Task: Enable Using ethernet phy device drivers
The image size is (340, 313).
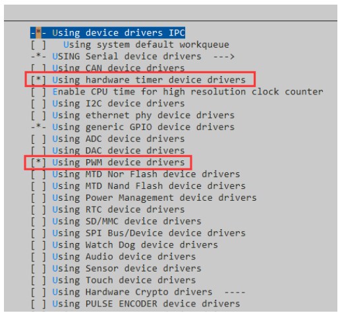Action: (x=132, y=115)
